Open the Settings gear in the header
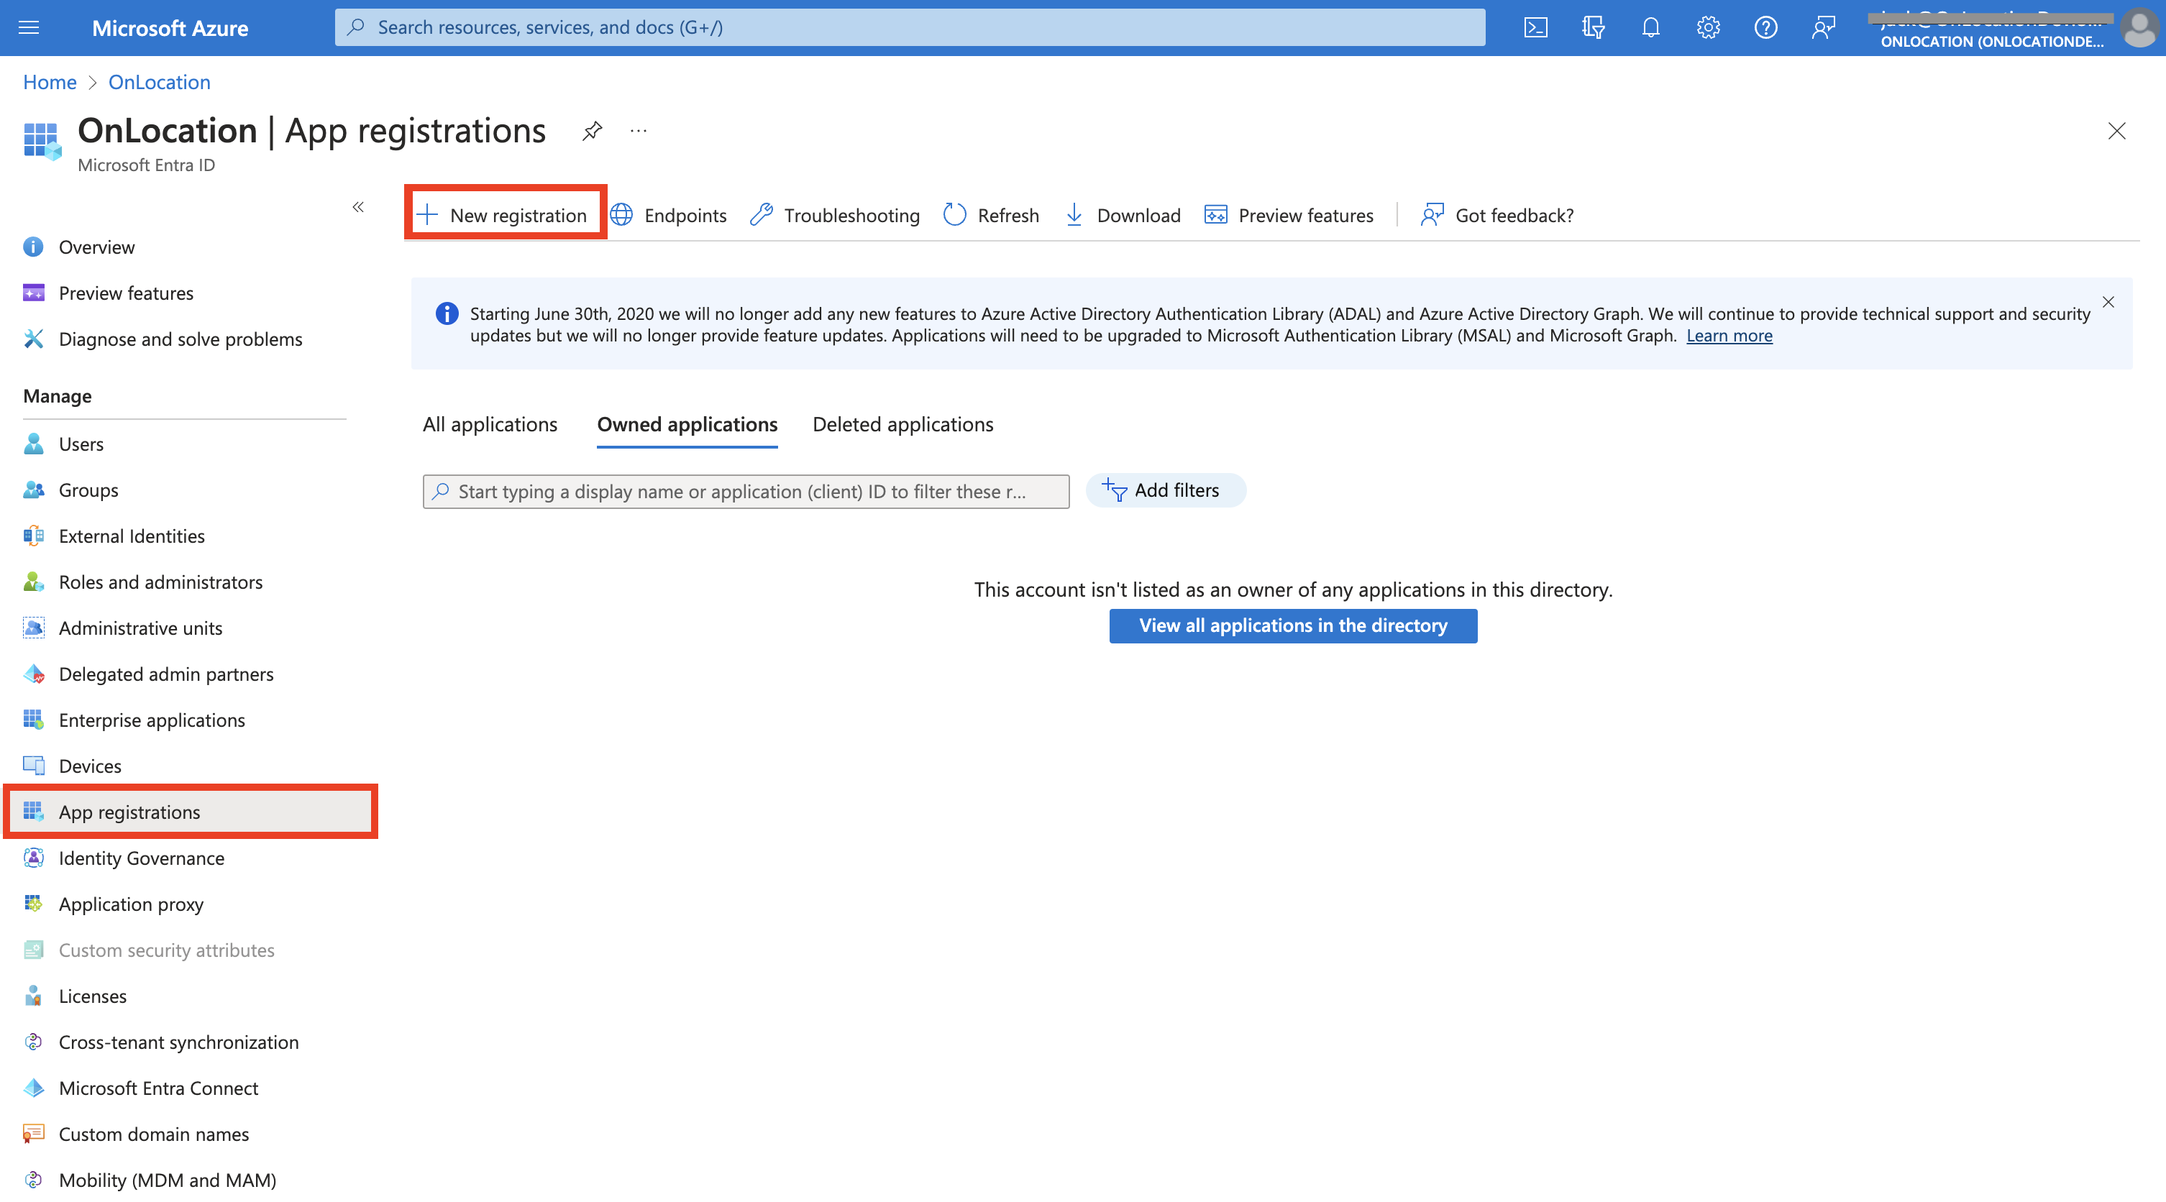The width and height of the screenshot is (2166, 1202). tap(1708, 28)
